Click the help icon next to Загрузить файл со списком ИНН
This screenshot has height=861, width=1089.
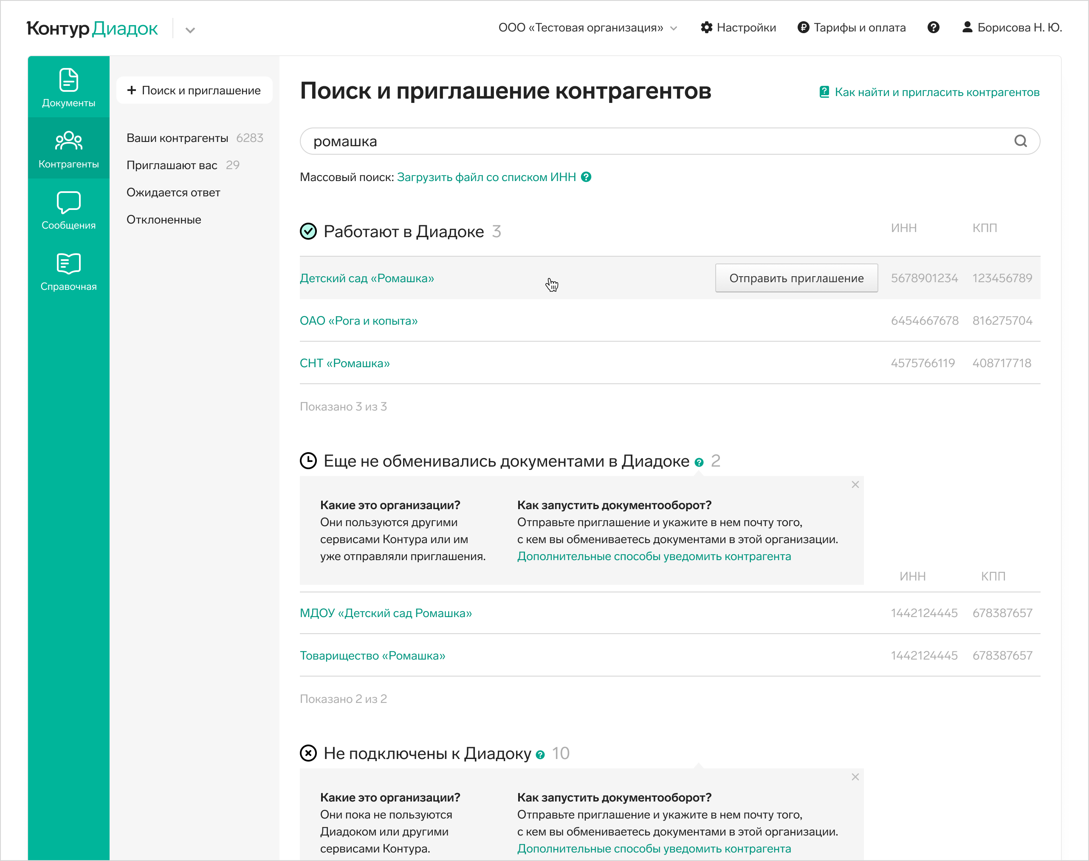(x=586, y=177)
